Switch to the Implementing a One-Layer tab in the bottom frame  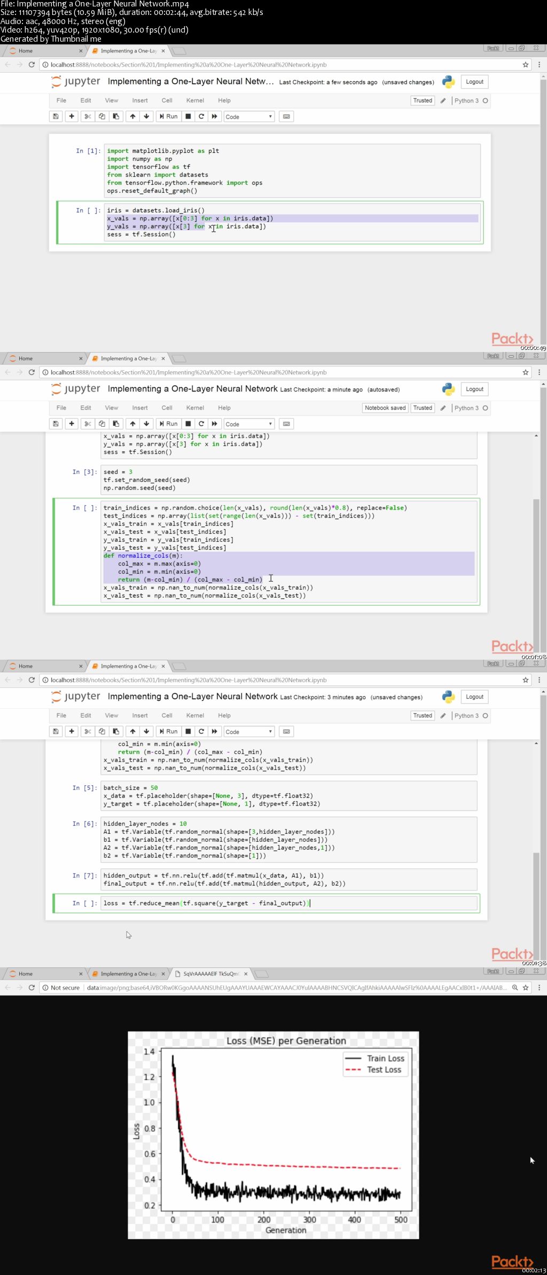(x=128, y=974)
